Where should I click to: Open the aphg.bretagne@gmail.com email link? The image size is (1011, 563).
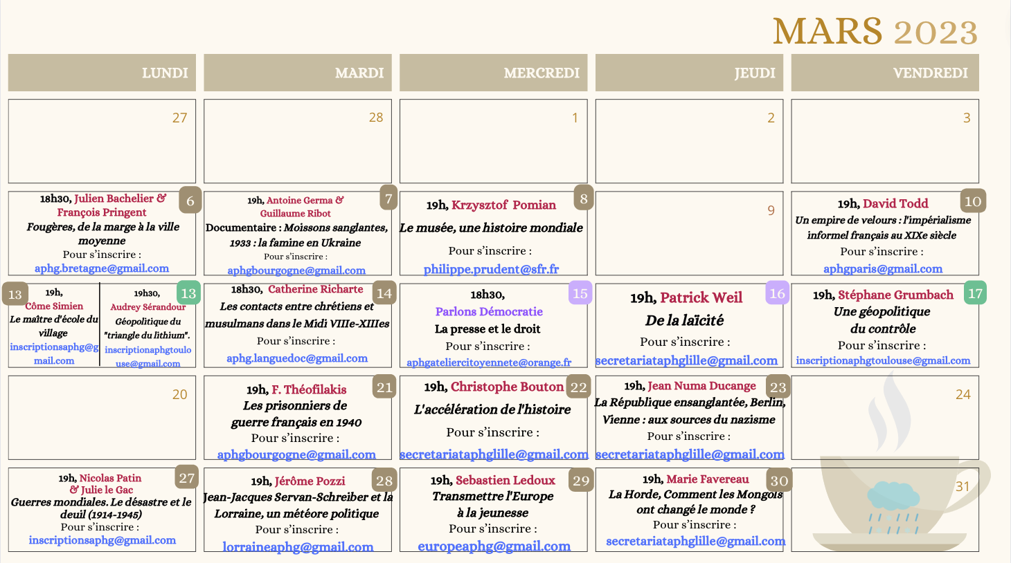[102, 268]
